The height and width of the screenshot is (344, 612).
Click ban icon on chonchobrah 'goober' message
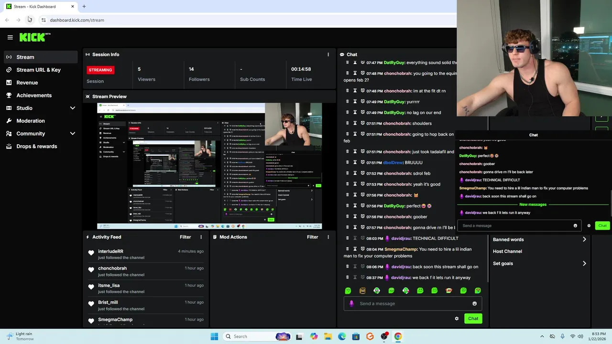pos(362,216)
